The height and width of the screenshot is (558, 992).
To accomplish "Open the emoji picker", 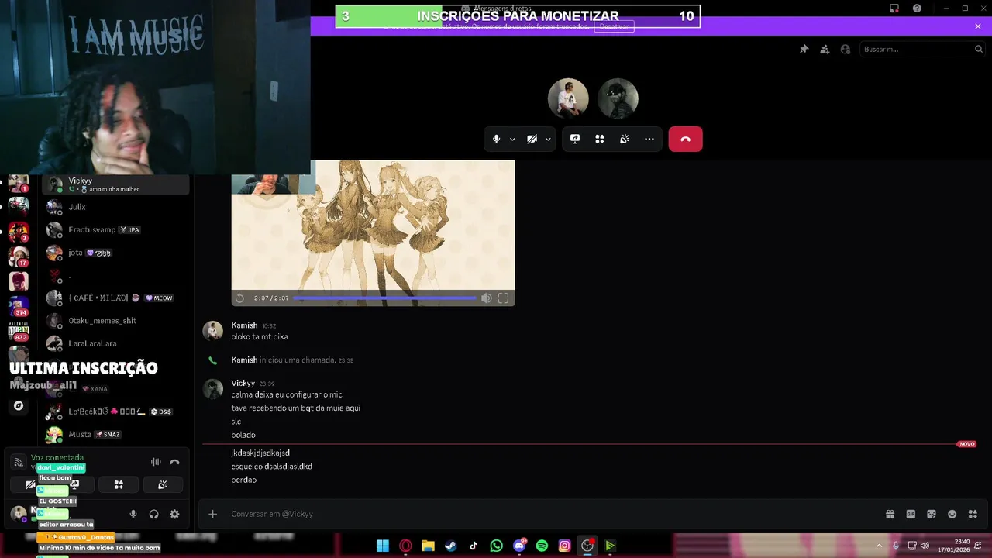I will pyautogui.click(x=952, y=514).
